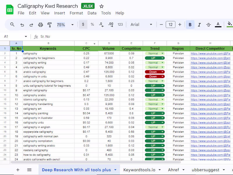Activate the paint format tool
Viewport: 233px width, 175px height.
(50, 25)
